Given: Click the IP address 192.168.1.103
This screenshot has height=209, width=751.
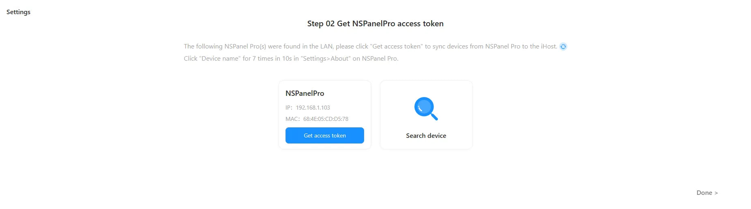Looking at the screenshot, I should tap(313, 108).
